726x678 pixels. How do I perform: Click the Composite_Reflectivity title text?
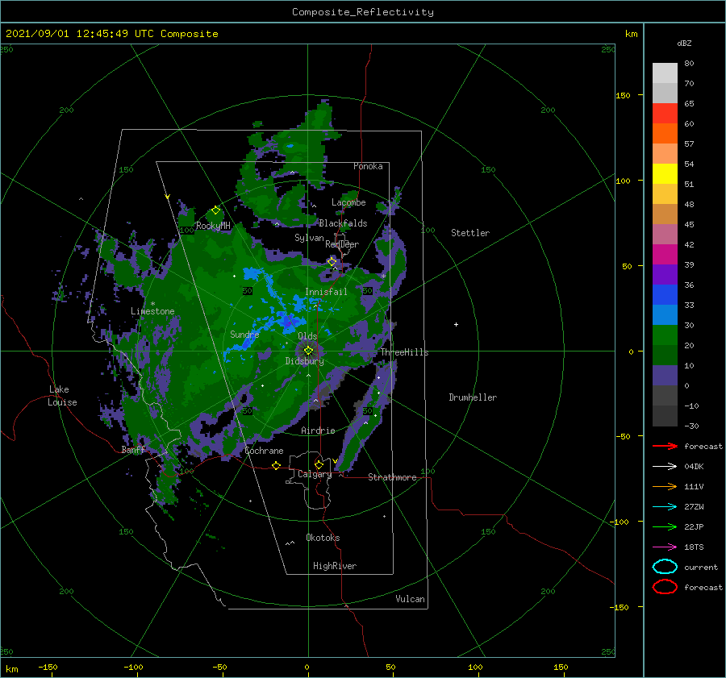pyautogui.click(x=363, y=12)
